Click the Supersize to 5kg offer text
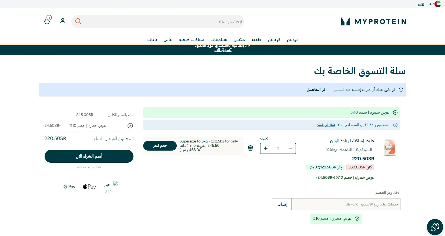Screen dimensions: 445x236 point(209,145)
